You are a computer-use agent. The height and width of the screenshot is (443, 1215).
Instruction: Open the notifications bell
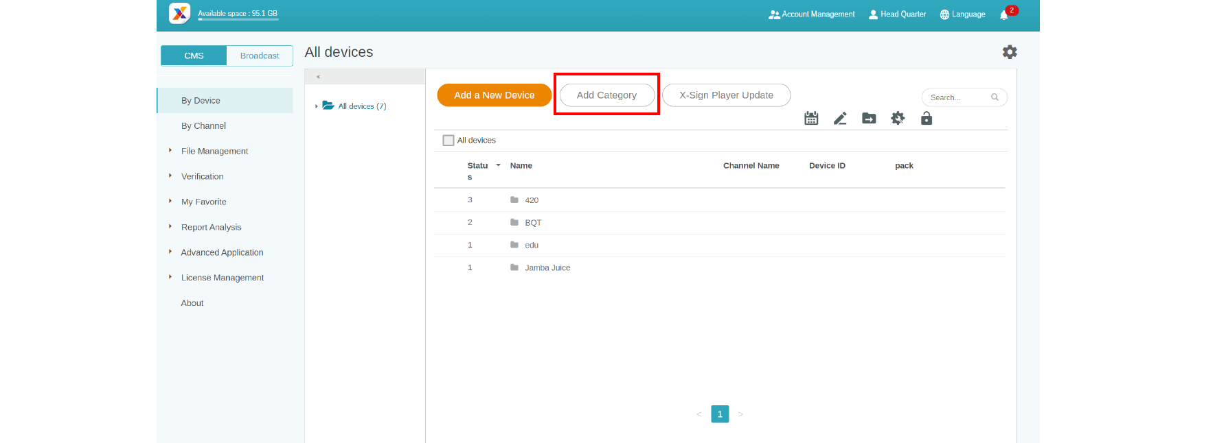click(1004, 14)
